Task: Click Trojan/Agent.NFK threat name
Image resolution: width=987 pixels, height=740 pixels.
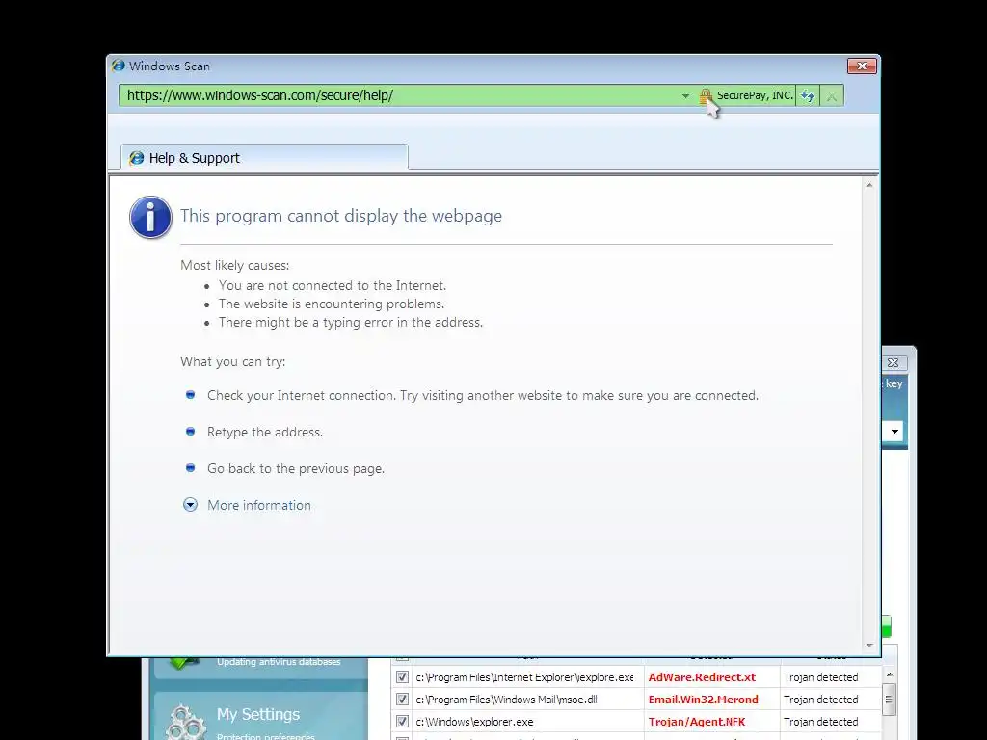Action: click(697, 721)
